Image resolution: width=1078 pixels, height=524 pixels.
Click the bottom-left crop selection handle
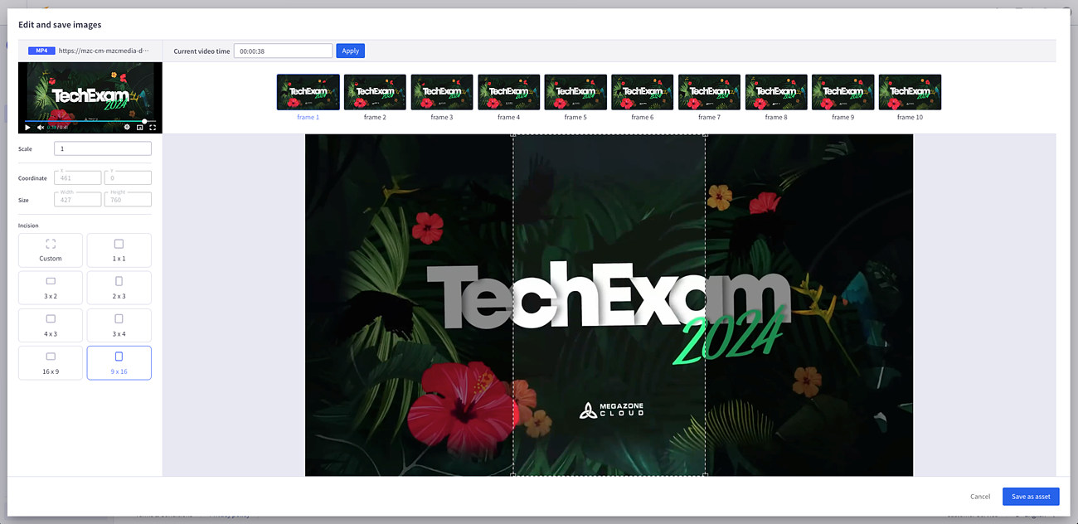pos(513,474)
